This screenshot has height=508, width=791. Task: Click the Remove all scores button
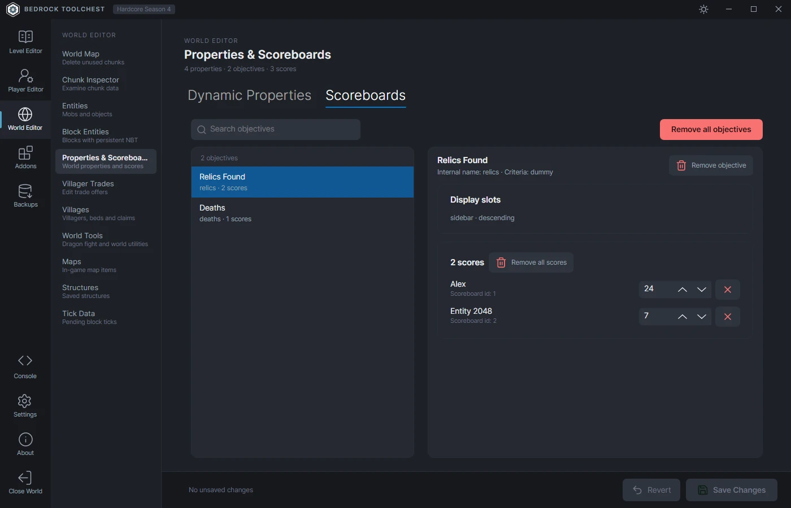click(x=531, y=262)
